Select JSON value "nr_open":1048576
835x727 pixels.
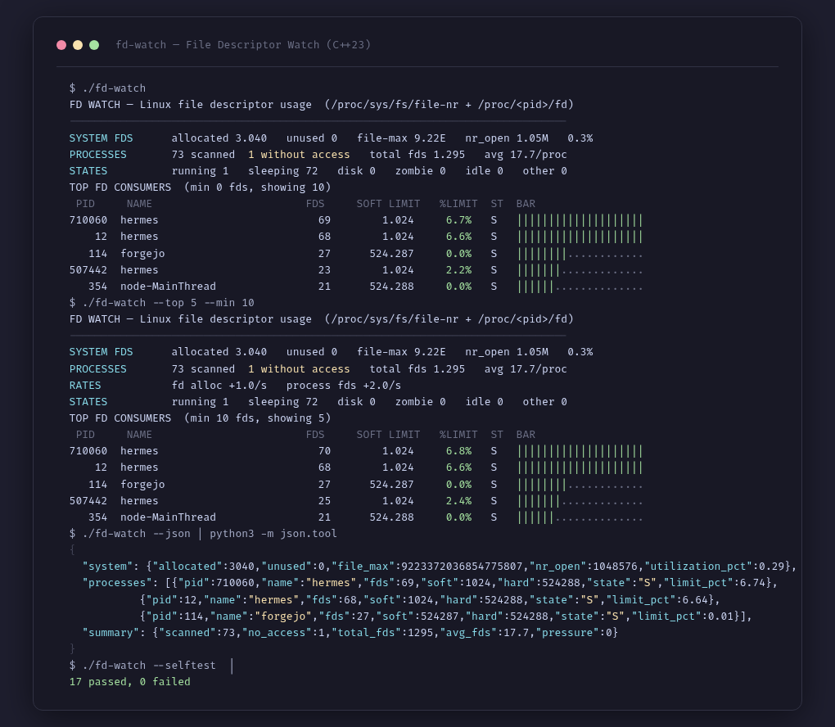(x=583, y=567)
